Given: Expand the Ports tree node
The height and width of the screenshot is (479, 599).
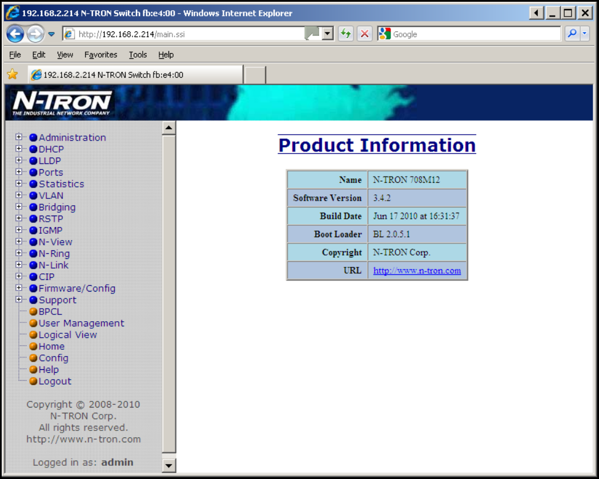Looking at the screenshot, I should tap(18, 171).
